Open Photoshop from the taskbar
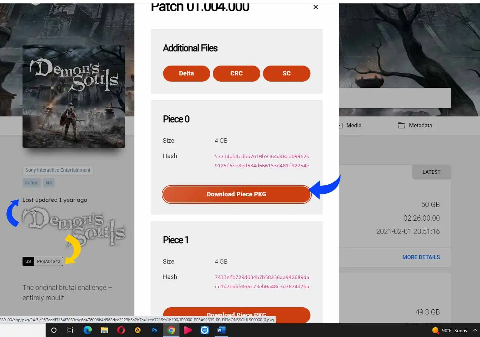Image resolution: width=480 pixels, height=337 pixels. [155, 330]
